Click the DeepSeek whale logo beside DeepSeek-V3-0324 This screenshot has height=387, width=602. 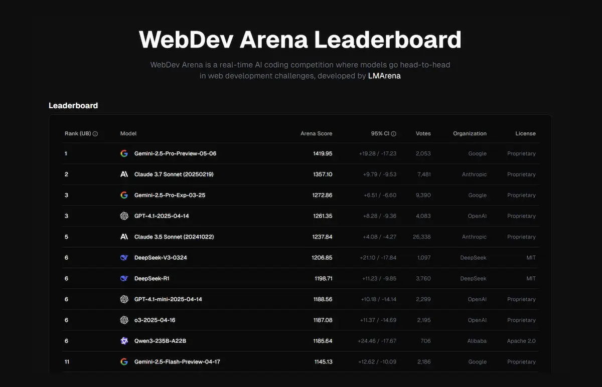[124, 258]
